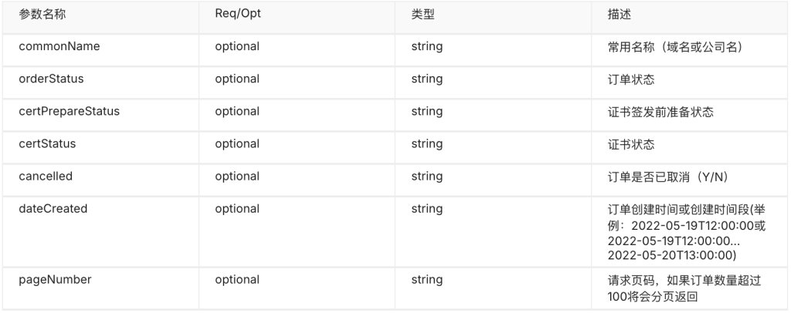Click the 证书状态 description cell
The width and height of the screenshot is (791, 313).
[630, 143]
